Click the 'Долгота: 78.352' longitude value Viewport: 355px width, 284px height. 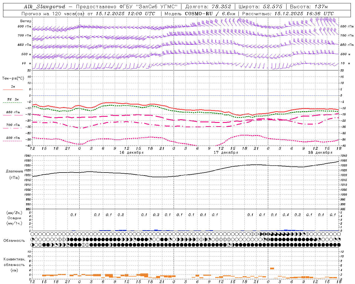(x=208, y=7)
